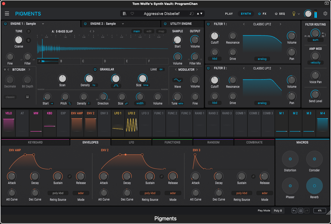
Task: Click the keyboard icon in Bitcrush section
Action: click(x=27, y=97)
